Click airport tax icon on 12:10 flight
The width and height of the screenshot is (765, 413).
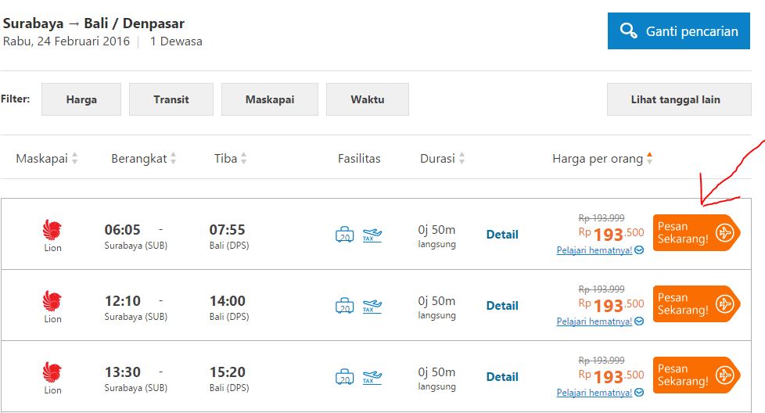(x=372, y=306)
